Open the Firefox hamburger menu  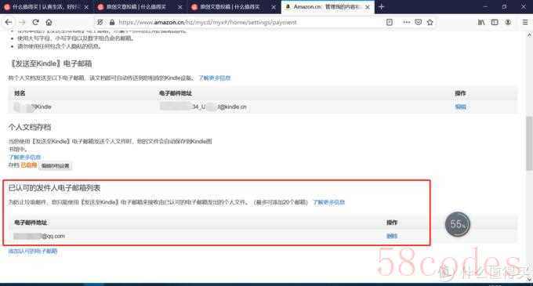tap(525, 22)
